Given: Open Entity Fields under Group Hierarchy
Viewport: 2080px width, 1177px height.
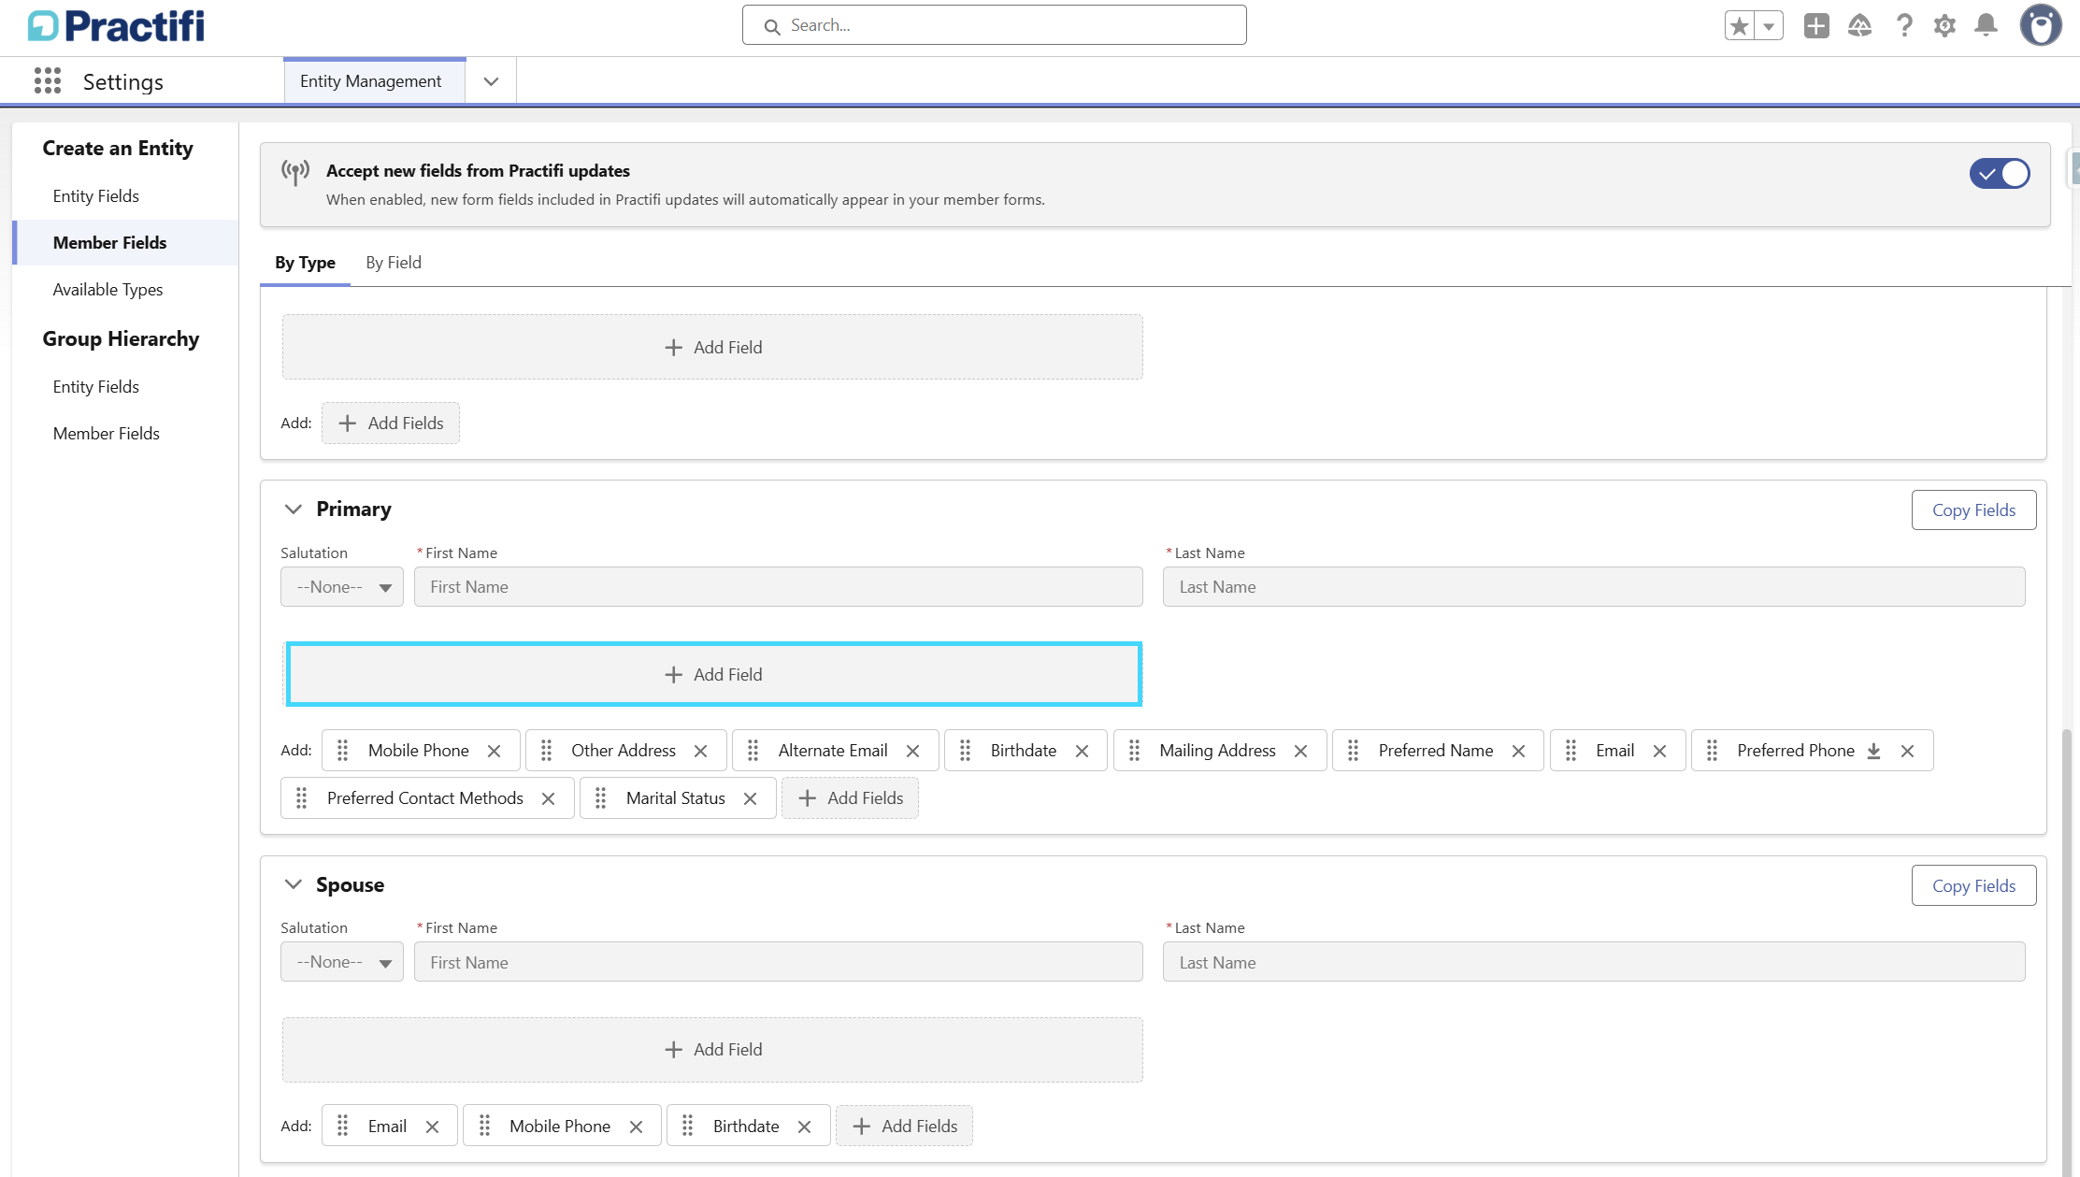Looking at the screenshot, I should 96,387.
